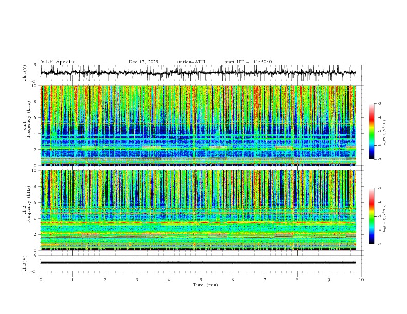Click the ch.2 spectrogram panel
407x314 pixels.
(200, 210)
